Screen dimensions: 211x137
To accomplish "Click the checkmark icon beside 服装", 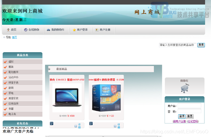I will coord(5,67).
